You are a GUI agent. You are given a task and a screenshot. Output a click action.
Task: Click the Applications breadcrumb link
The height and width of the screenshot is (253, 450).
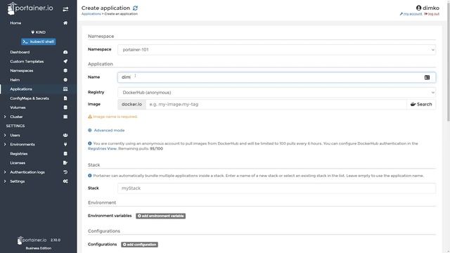click(x=91, y=14)
